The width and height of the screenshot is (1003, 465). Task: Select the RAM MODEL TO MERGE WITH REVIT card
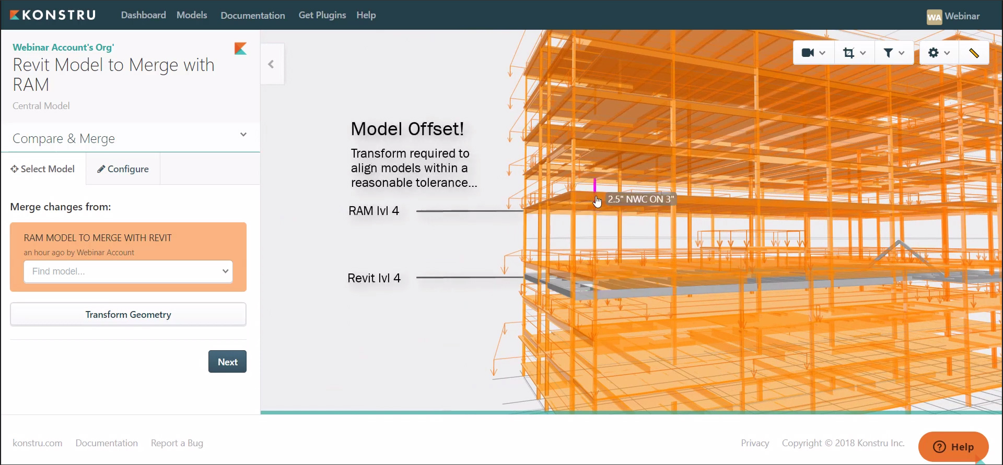coord(128,257)
